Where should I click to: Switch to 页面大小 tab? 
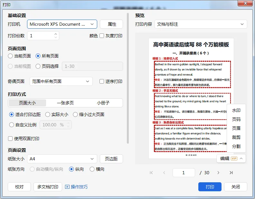pyautogui.click(x=27, y=103)
